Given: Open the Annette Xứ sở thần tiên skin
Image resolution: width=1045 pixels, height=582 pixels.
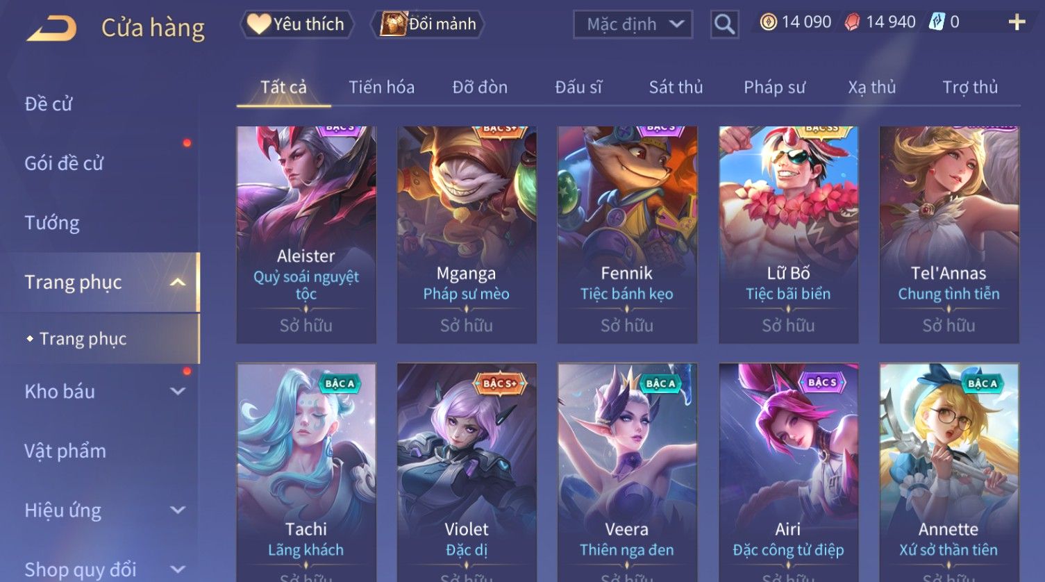Looking at the screenshot, I should tap(948, 472).
